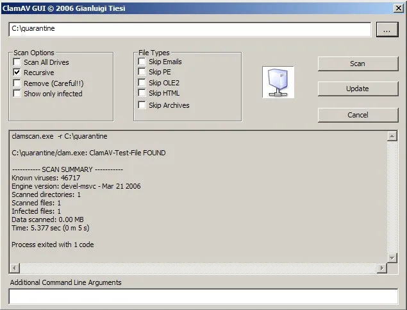Click the horizontal scroll right arrow
Image resolution: width=407 pixels, height=310 pixels.
(x=381, y=268)
